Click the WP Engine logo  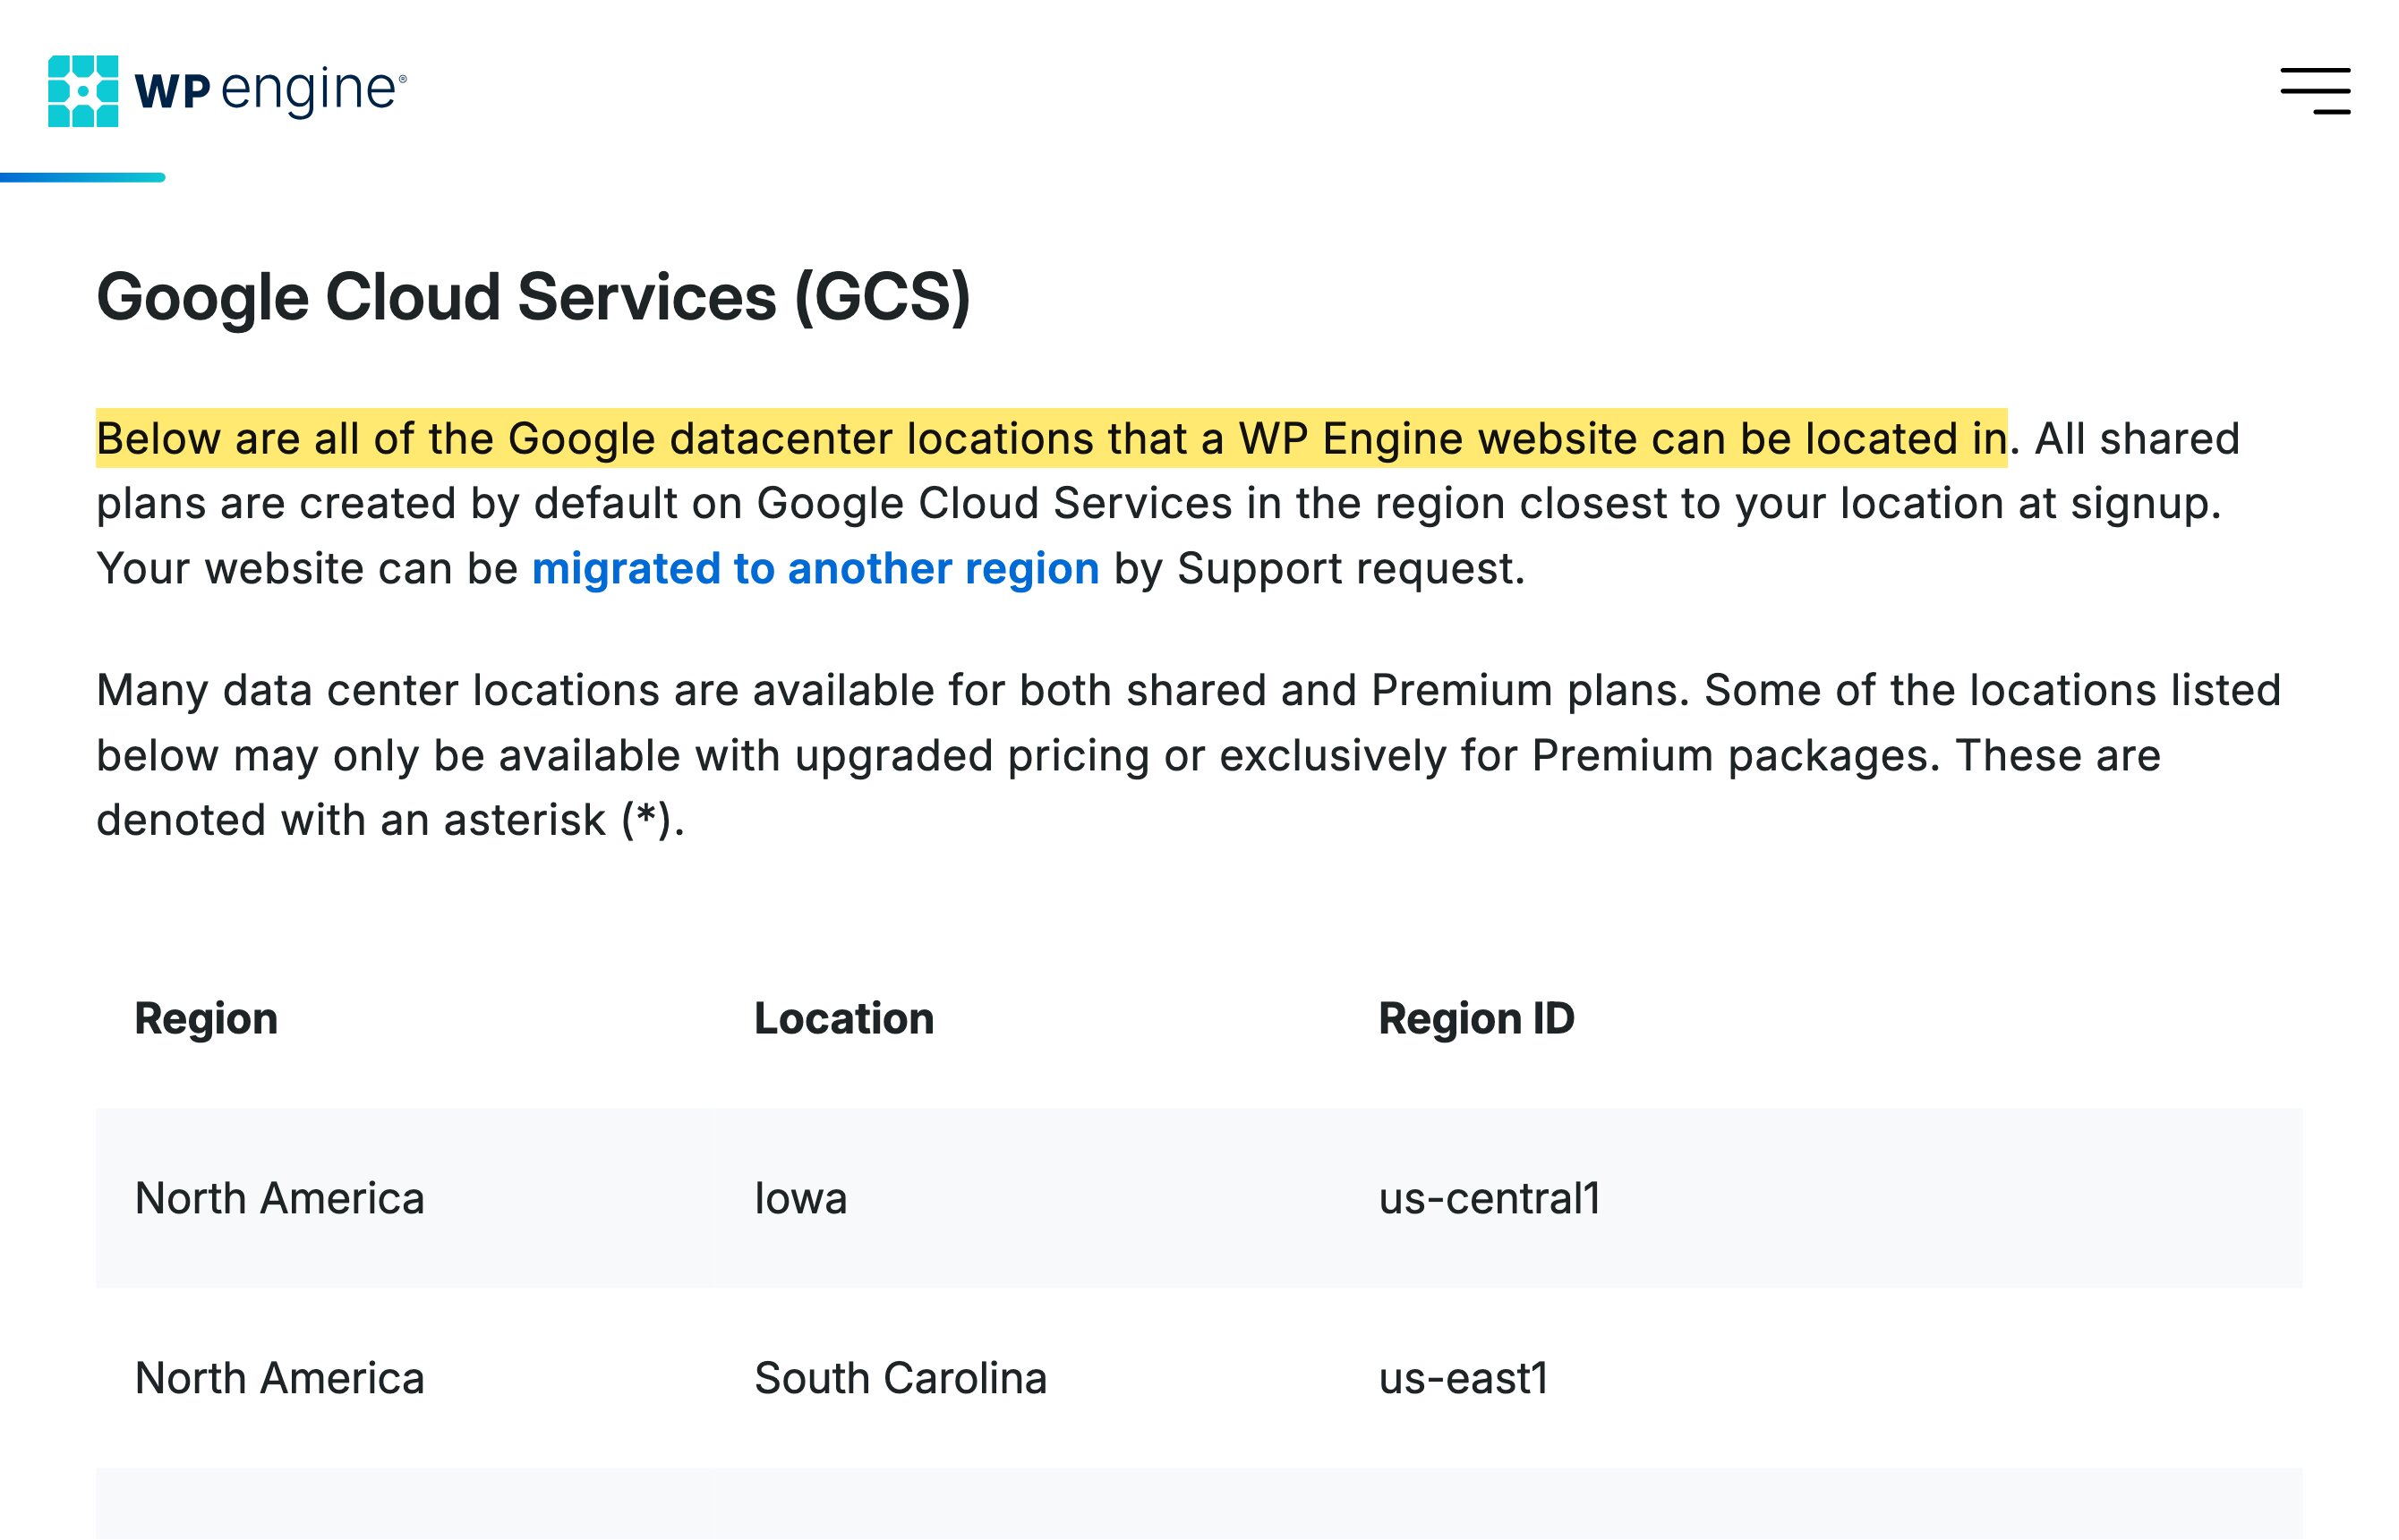pyautogui.click(x=227, y=91)
